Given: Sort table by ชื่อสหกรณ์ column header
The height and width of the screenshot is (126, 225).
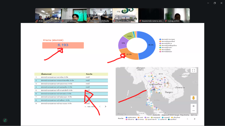Looking at the screenshot, I should coord(46,74).
